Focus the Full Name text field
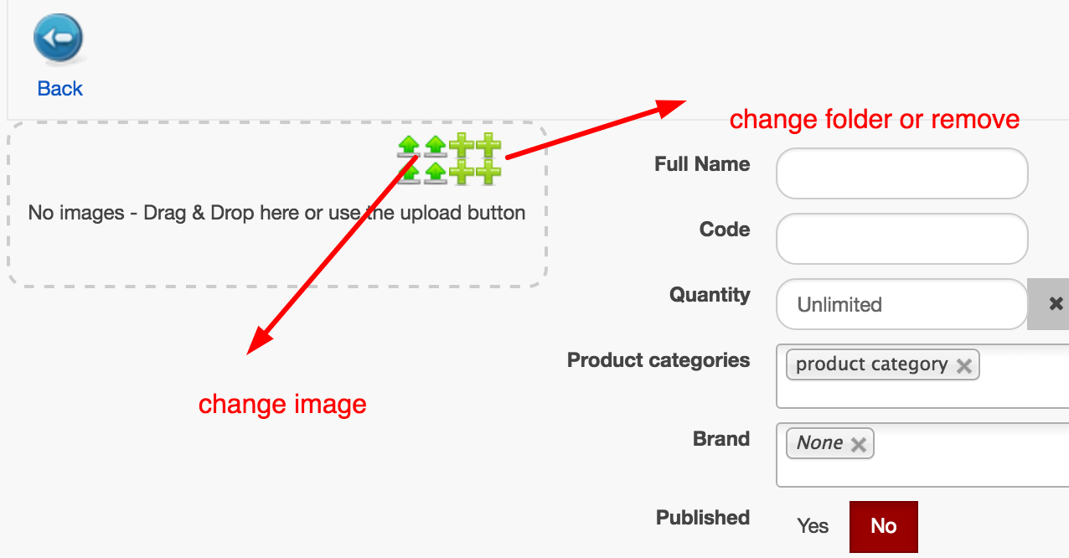 click(901, 174)
